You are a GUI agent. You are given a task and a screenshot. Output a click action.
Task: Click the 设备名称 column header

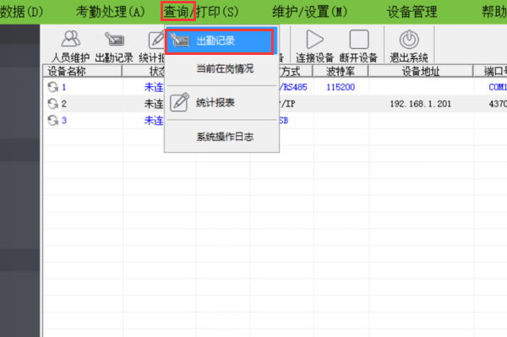tap(83, 71)
